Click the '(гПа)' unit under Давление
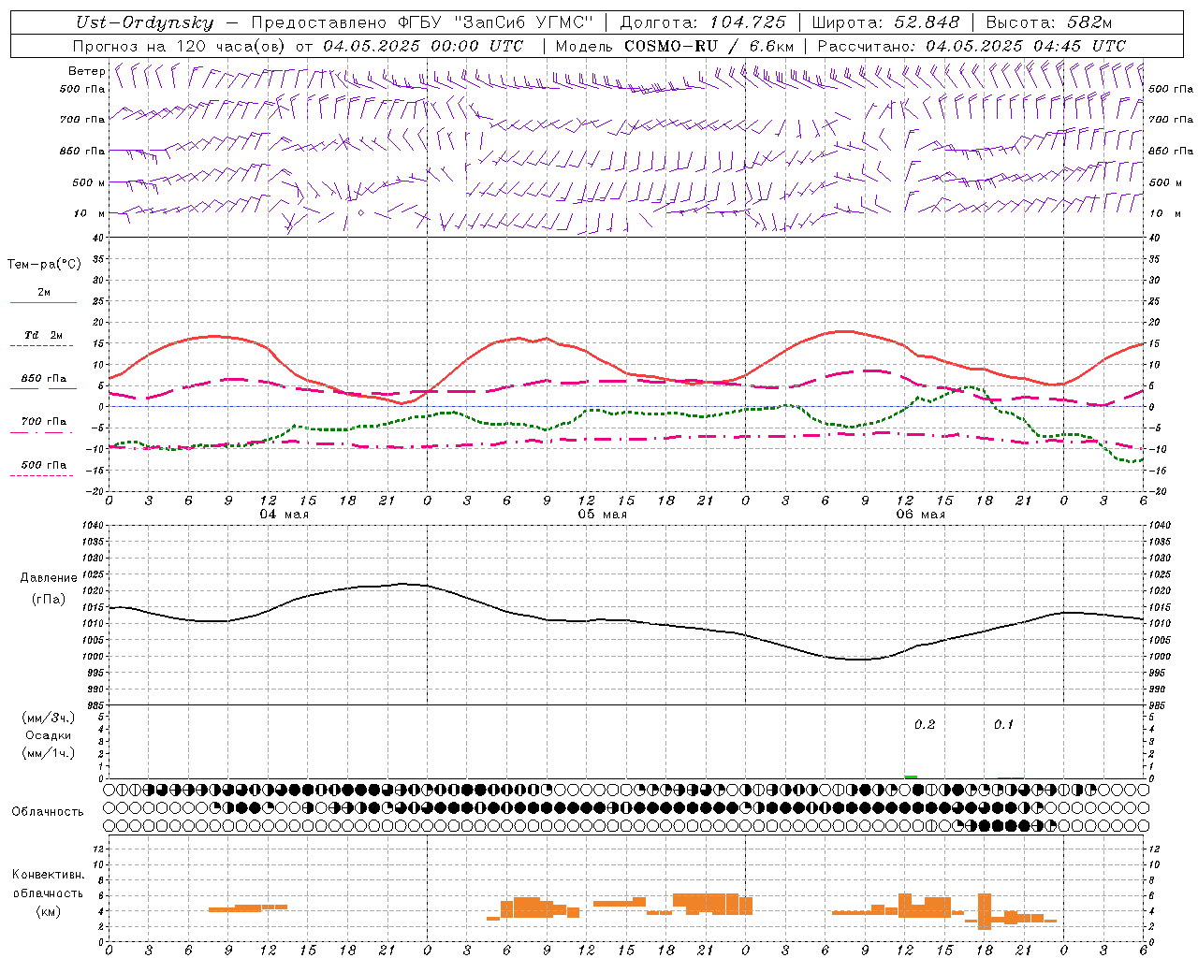 [49, 599]
